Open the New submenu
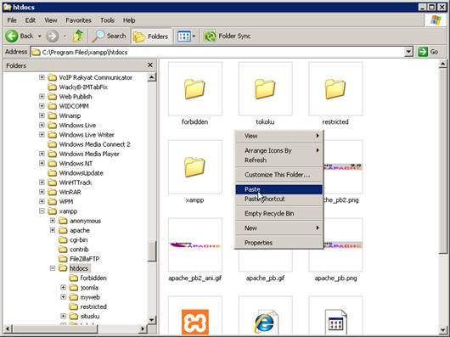This screenshot has width=450, height=337. click(279, 228)
